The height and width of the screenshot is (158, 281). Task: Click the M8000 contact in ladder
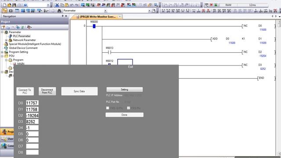[94, 26]
